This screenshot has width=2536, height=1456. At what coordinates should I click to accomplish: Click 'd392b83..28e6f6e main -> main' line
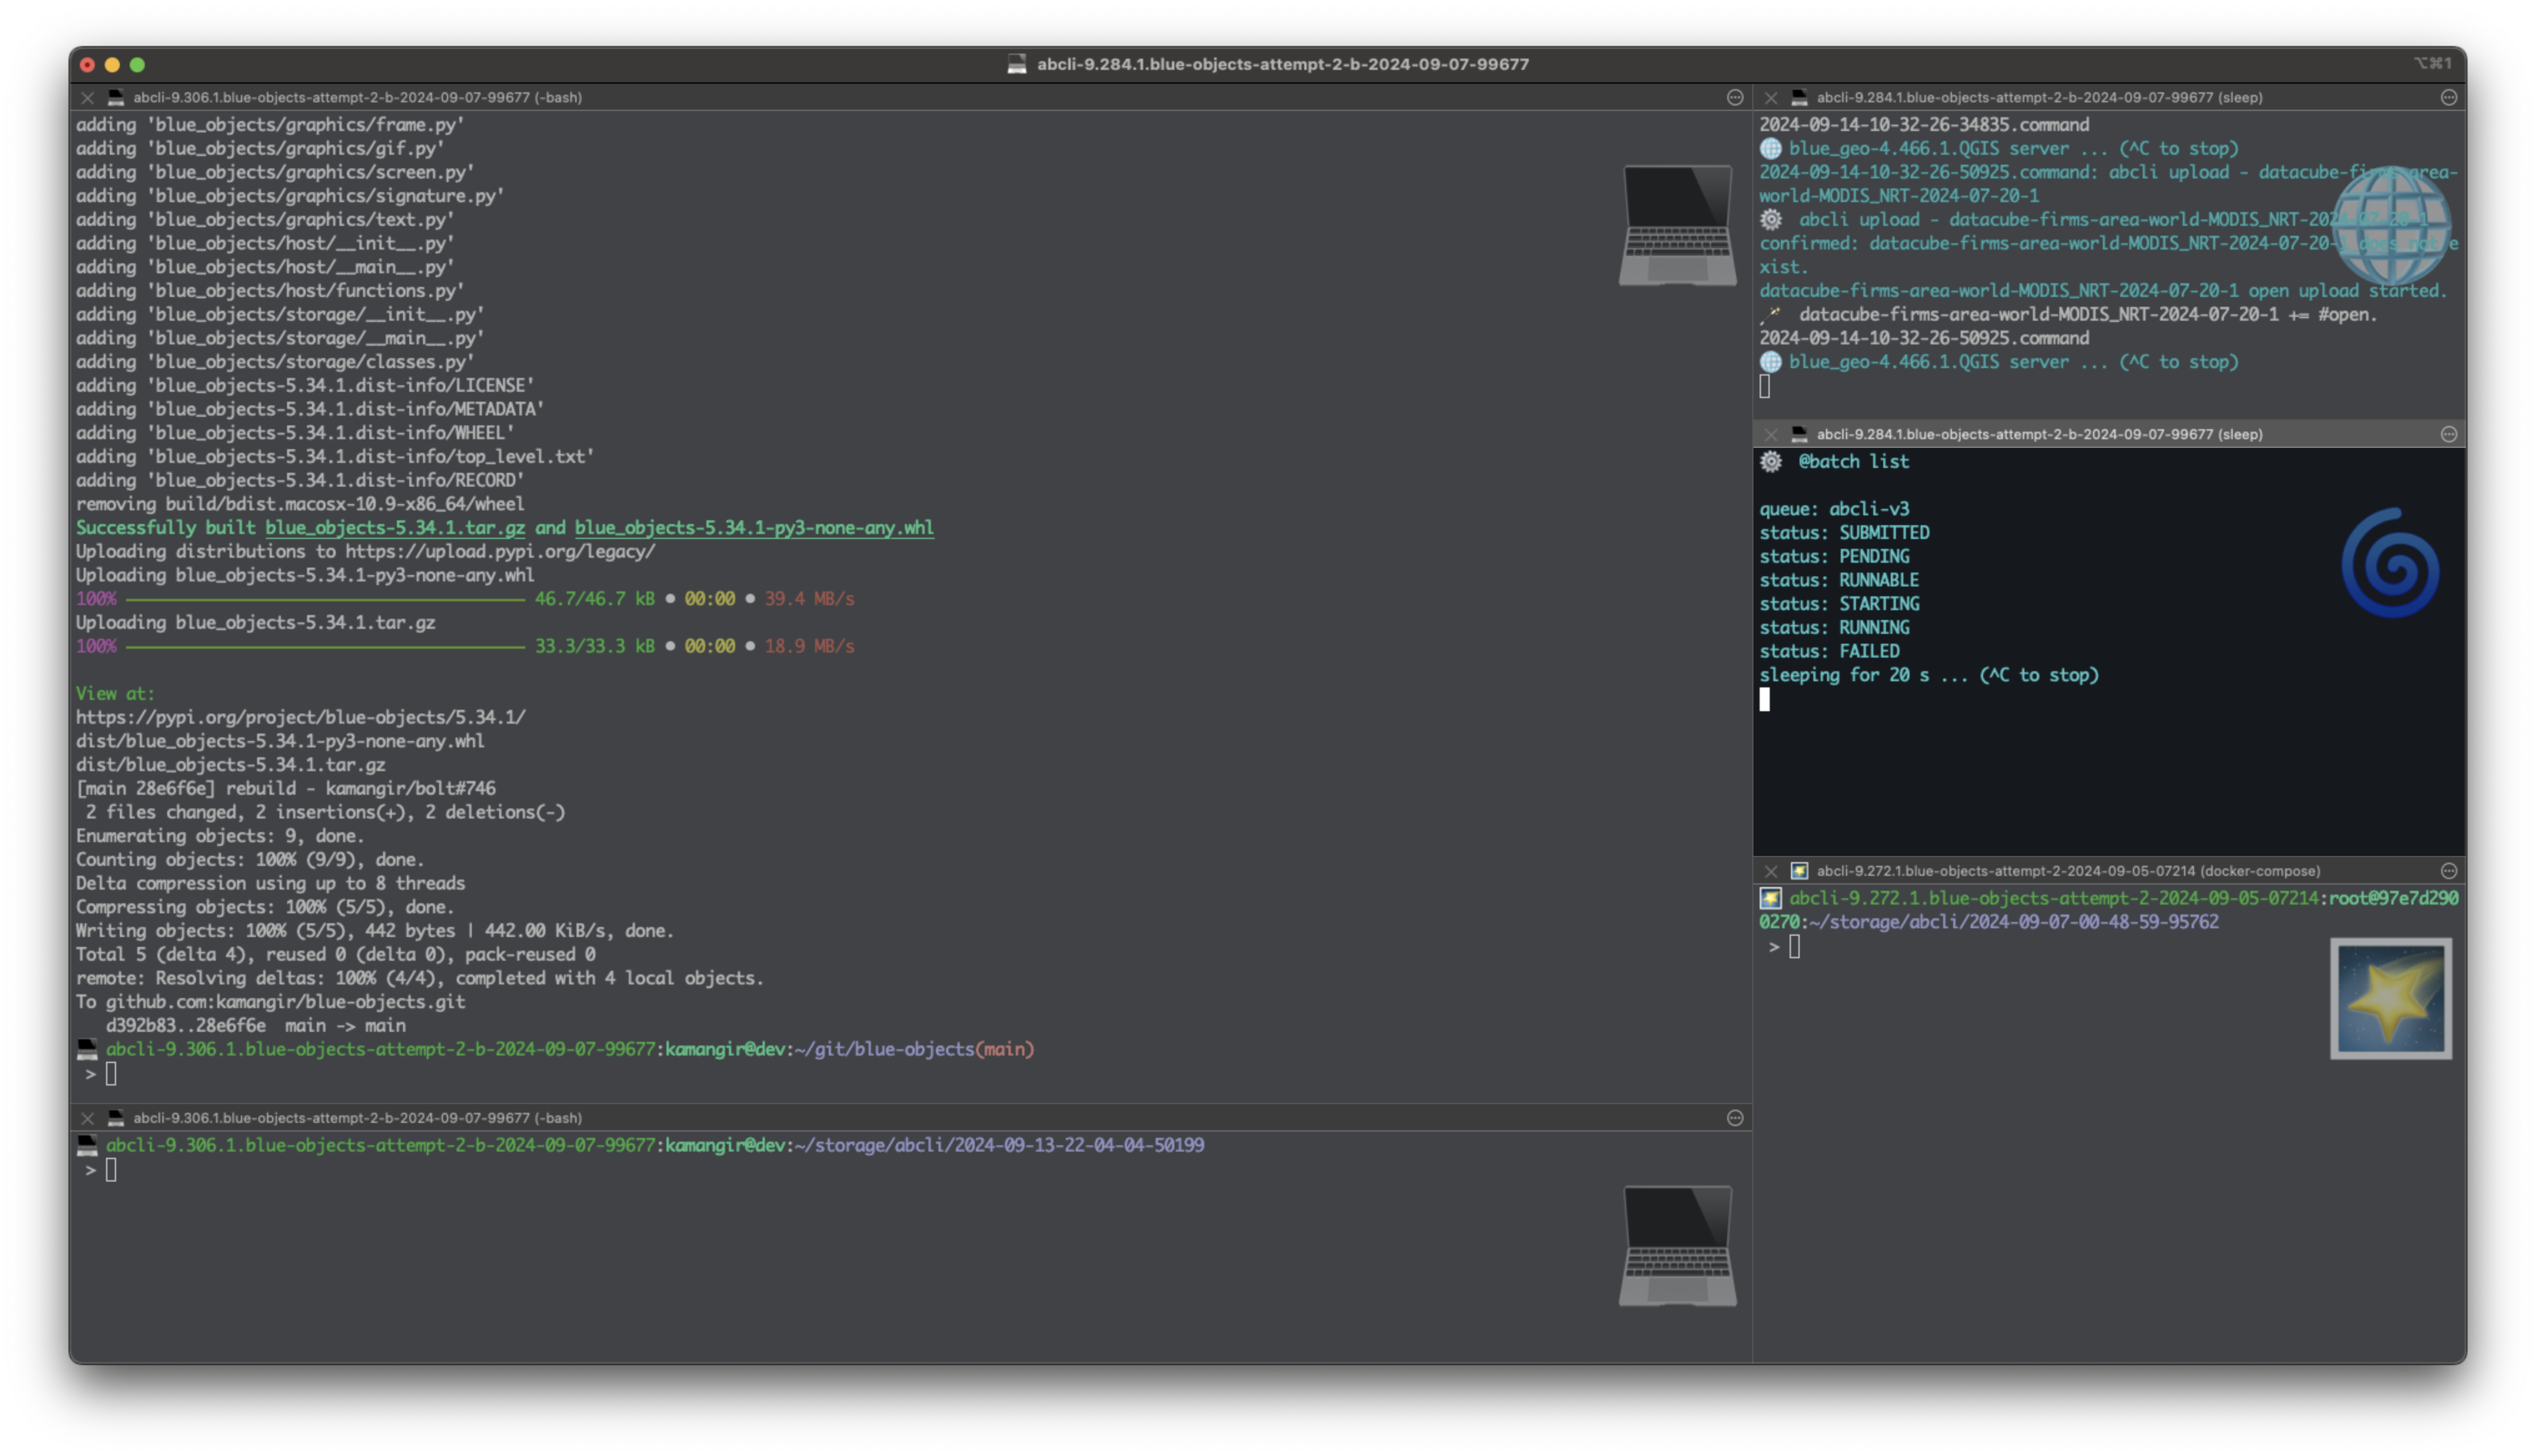coord(255,1026)
